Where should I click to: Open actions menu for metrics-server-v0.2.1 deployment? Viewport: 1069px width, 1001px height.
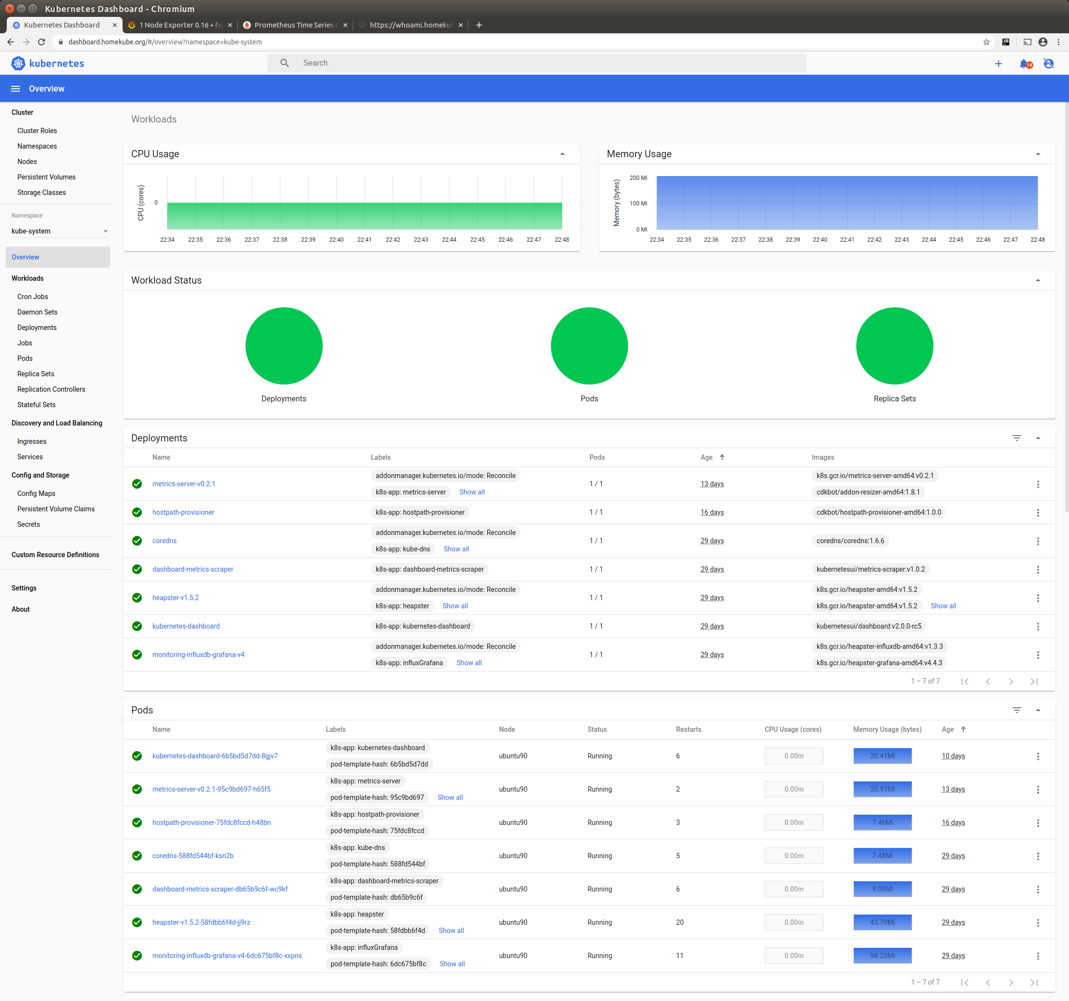point(1038,484)
